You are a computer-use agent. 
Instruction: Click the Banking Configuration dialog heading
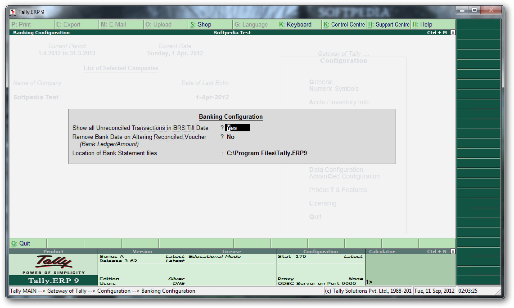pos(231,117)
